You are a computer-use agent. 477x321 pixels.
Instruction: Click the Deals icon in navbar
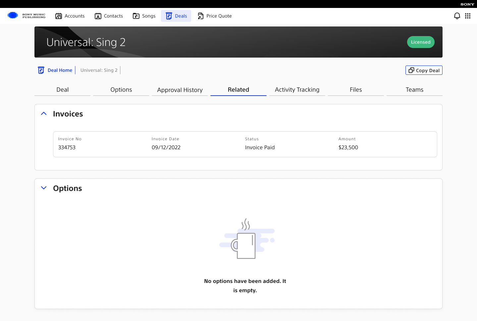pyautogui.click(x=169, y=16)
